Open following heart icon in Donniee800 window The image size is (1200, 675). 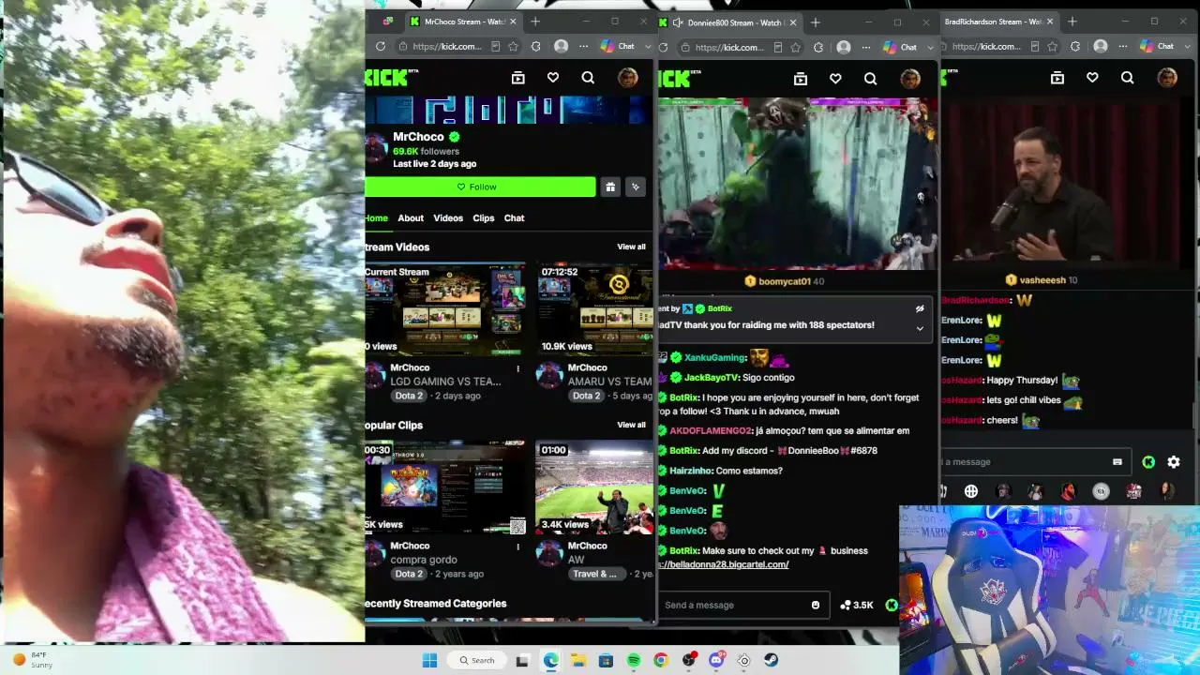click(835, 79)
